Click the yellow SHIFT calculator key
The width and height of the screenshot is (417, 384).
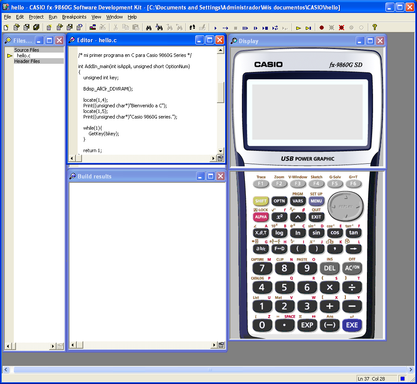[260, 201]
